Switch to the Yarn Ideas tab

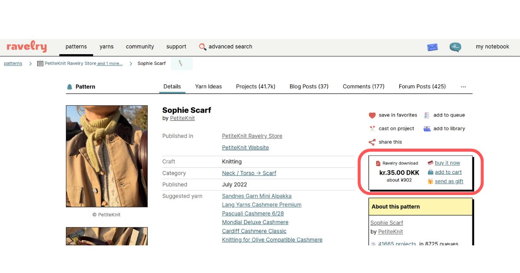click(208, 87)
